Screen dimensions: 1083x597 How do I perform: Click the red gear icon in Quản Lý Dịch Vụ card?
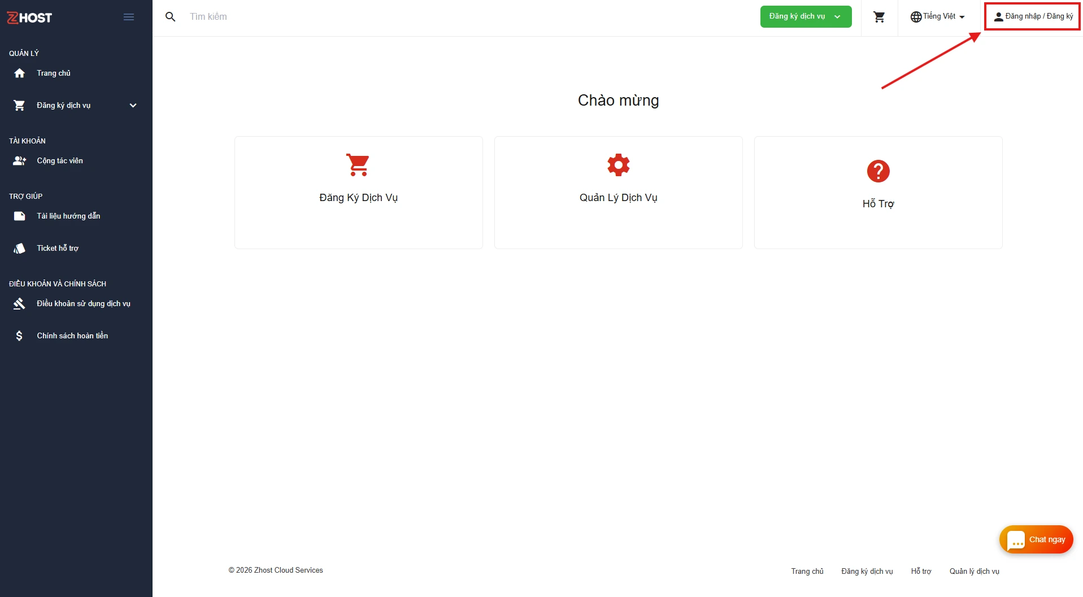tap(618, 165)
